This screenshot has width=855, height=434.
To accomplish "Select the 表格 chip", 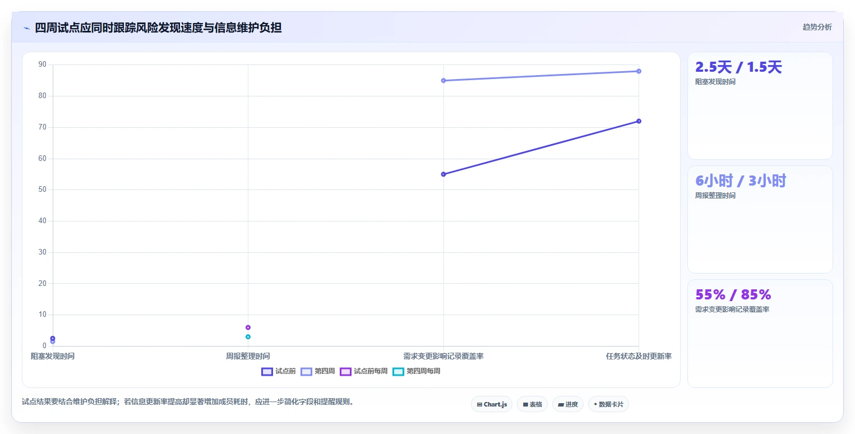I will [532, 404].
